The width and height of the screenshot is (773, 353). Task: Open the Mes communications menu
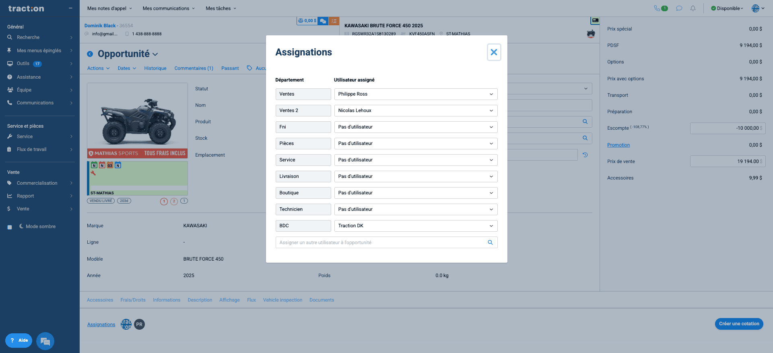click(169, 8)
